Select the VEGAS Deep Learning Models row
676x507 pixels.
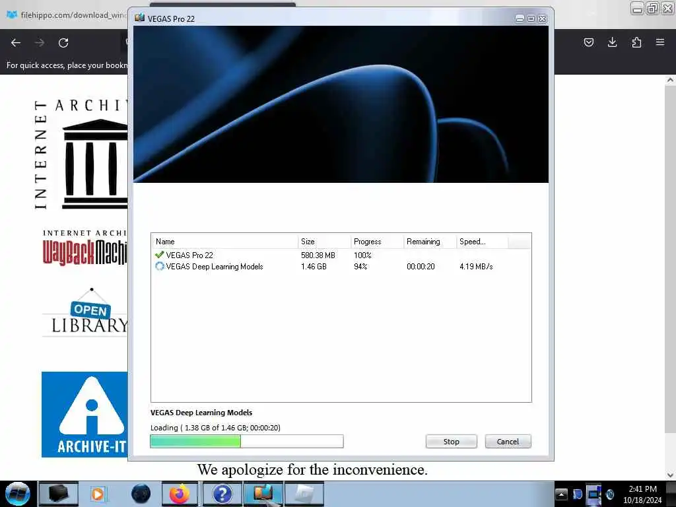click(341, 267)
